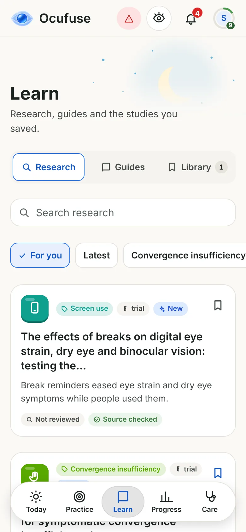Open the S profile avatar
This screenshot has width=246, height=532.
224,18
